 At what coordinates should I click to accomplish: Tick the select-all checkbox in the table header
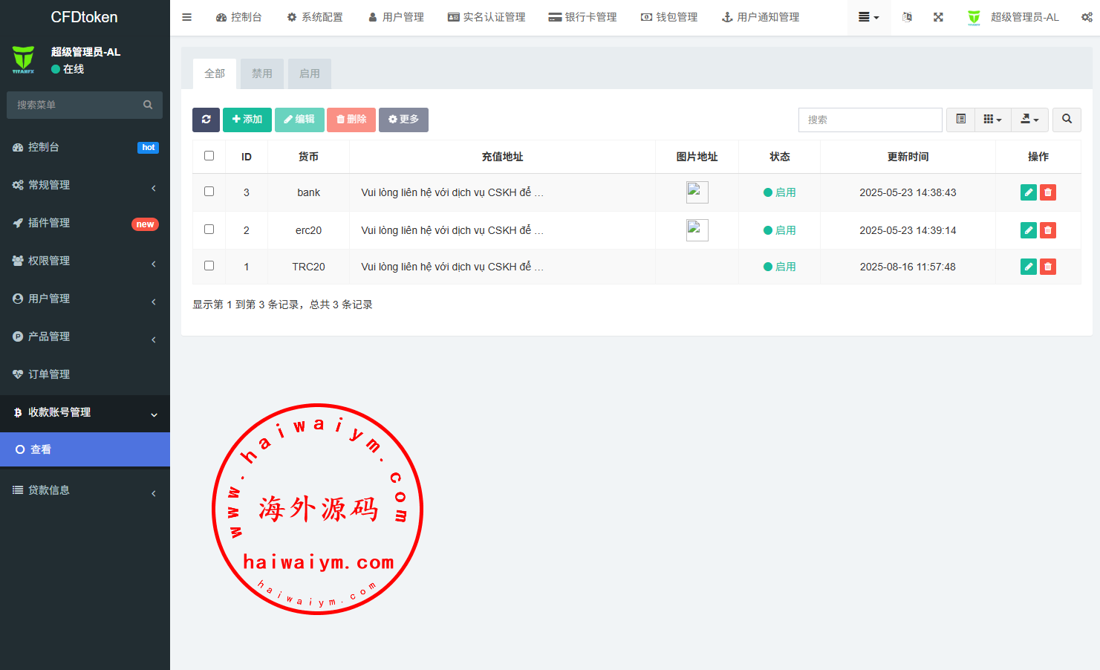tap(209, 156)
